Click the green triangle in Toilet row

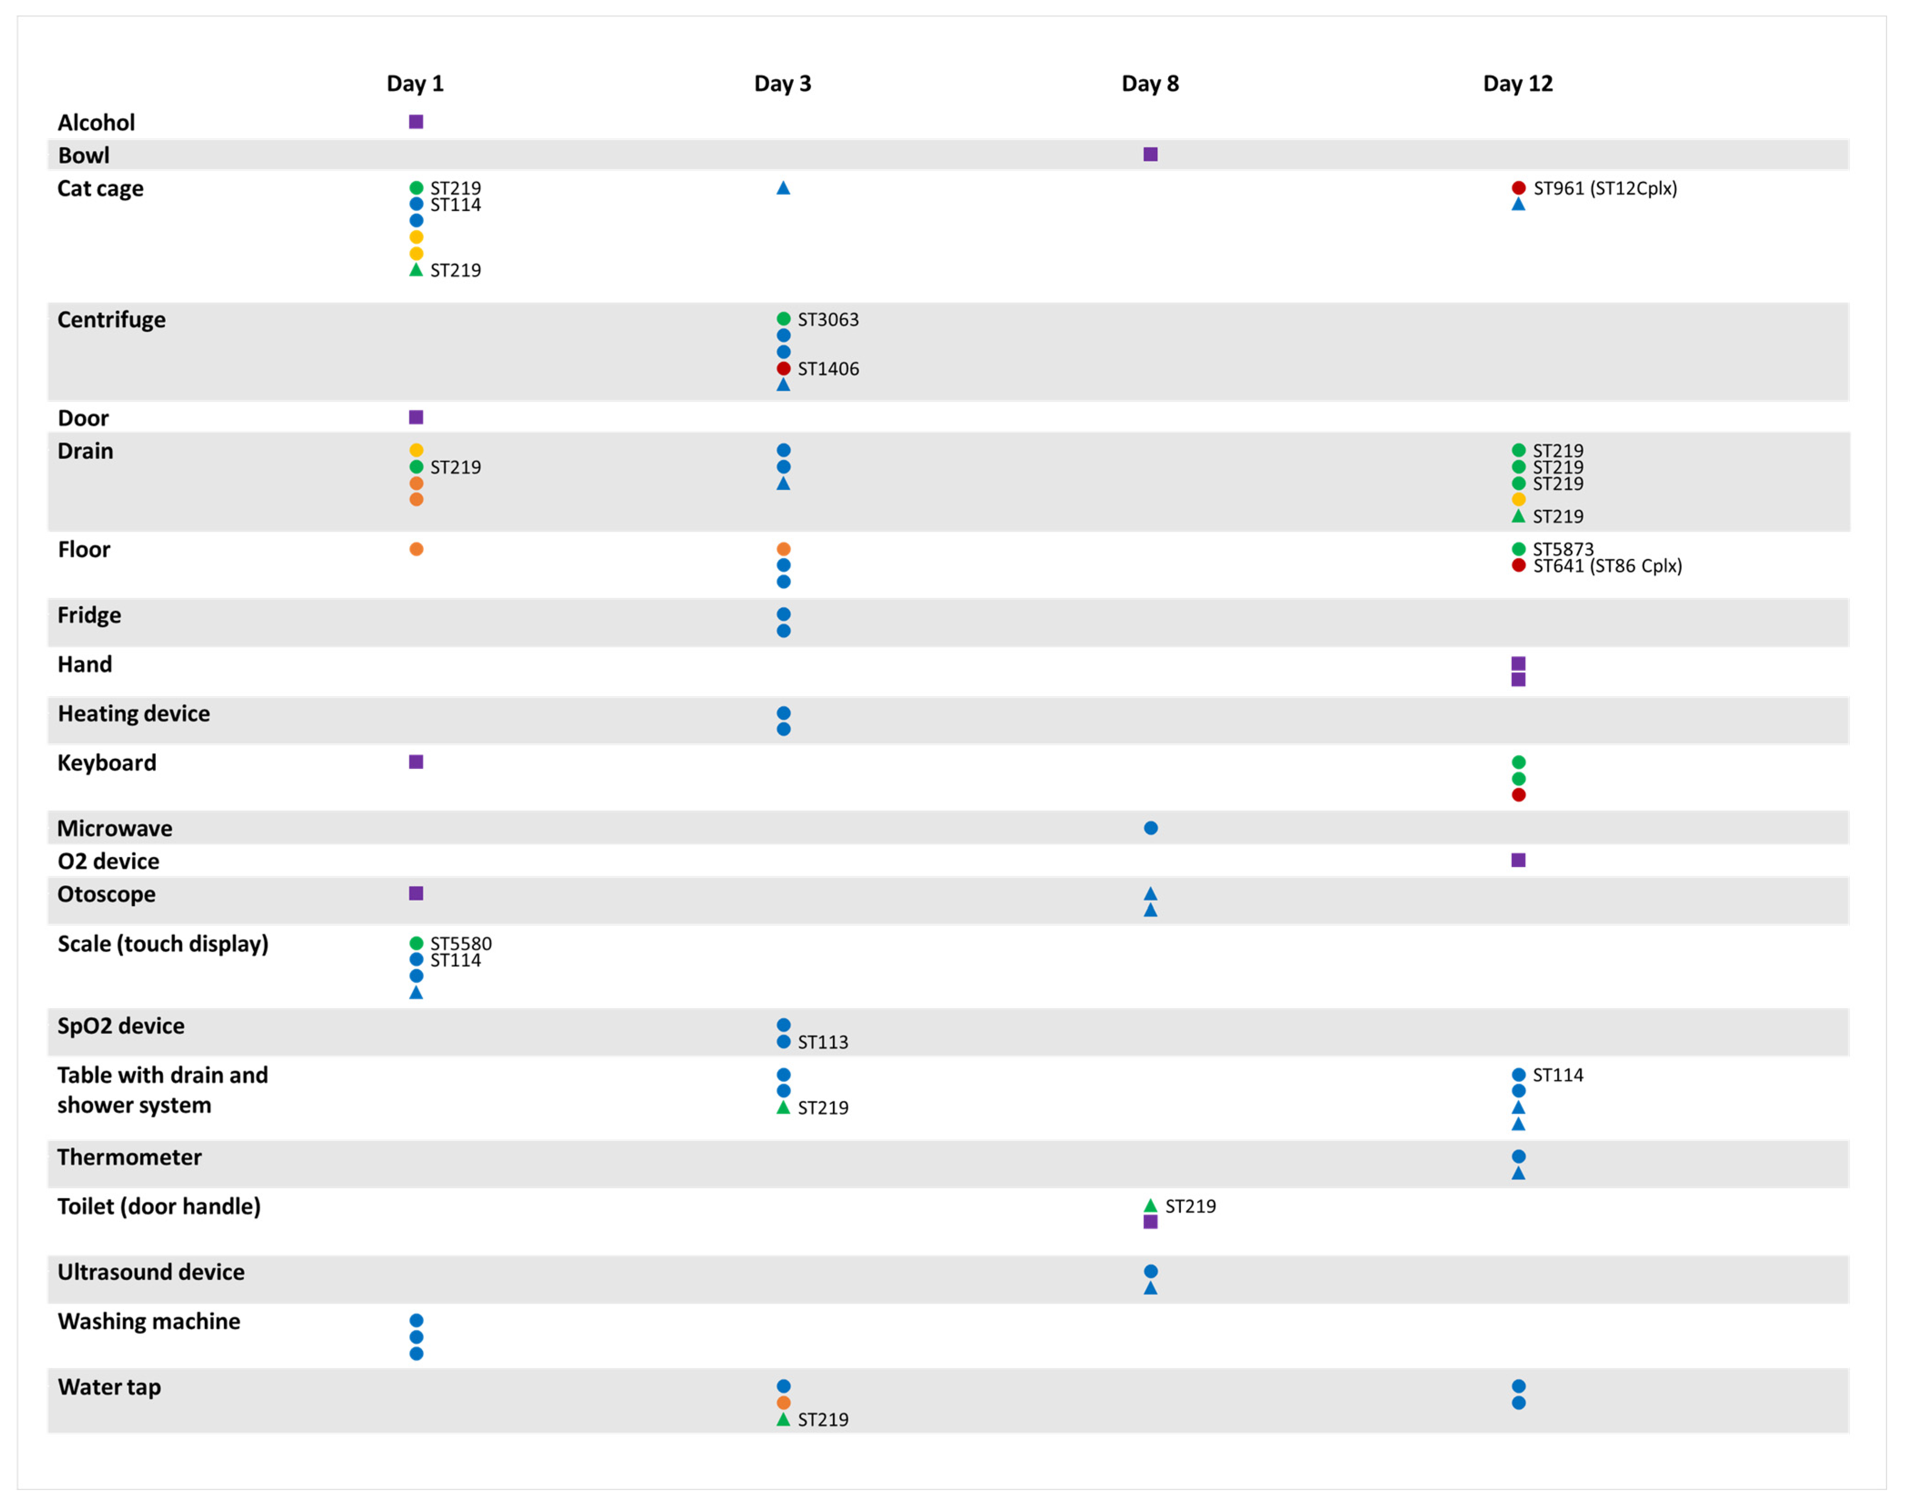1150,1205
